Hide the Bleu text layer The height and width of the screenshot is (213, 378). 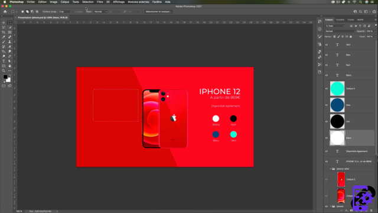tap(327, 55)
